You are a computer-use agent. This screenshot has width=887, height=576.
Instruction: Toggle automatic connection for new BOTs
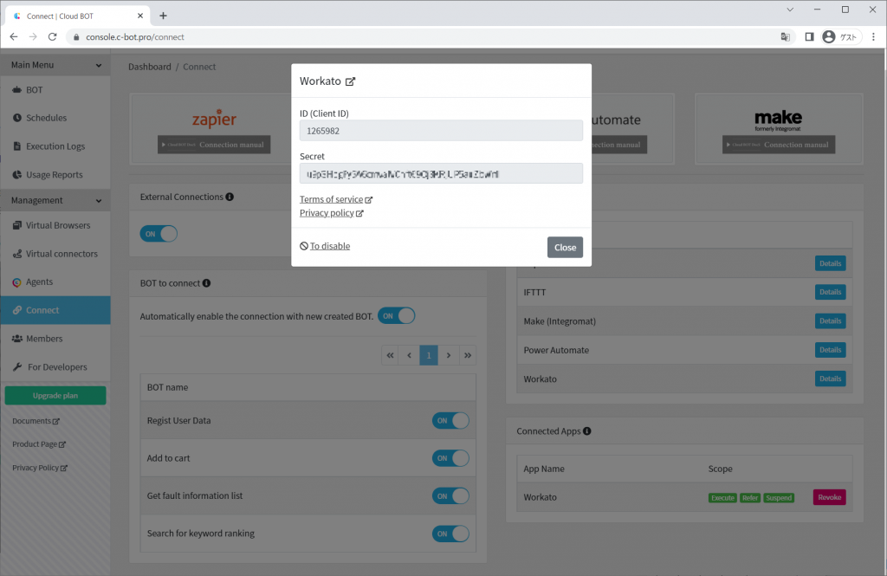(x=397, y=316)
